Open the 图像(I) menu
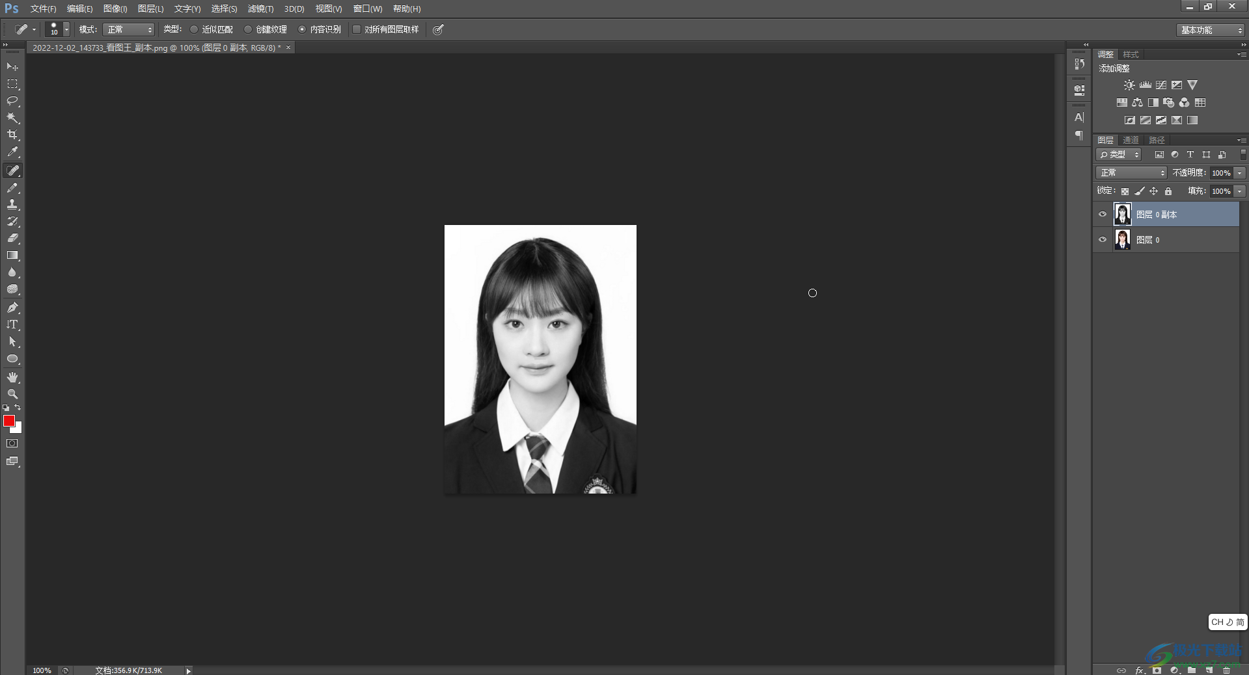Image resolution: width=1249 pixels, height=675 pixels. (x=115, y=8)
